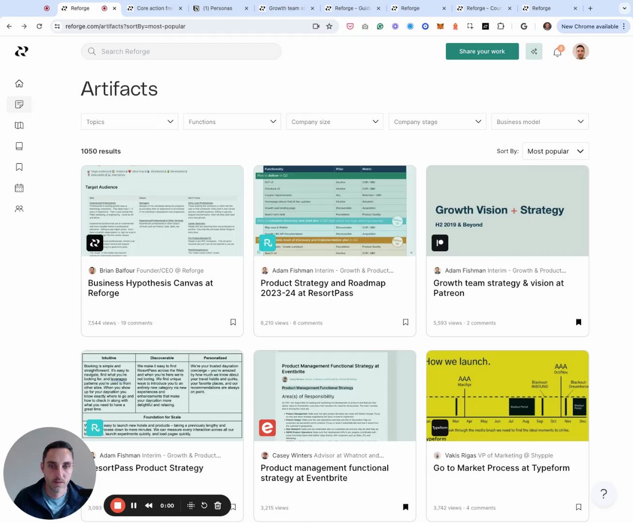Screen dimensions: 633x523
Task: Switch to the (1) Personas tab
Action: click(220, 8)
